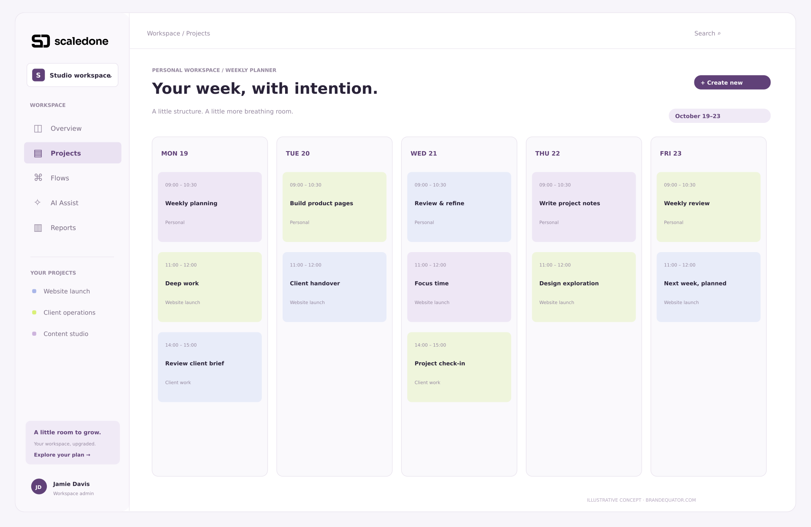Click Workspace in the breadcrumb

[163, 33]
